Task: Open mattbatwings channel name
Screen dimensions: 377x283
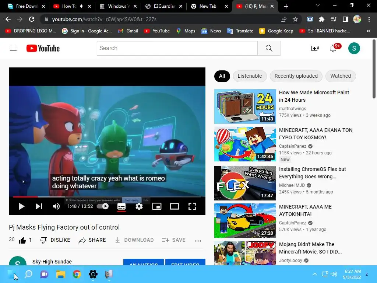Action: [x=292, y=109]
